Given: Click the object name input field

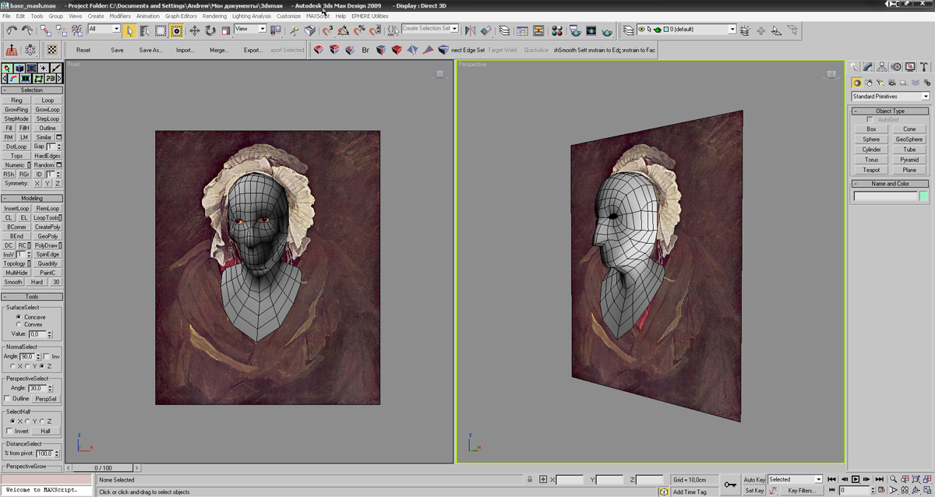Looking at the screenshot, I should point(885,196).
